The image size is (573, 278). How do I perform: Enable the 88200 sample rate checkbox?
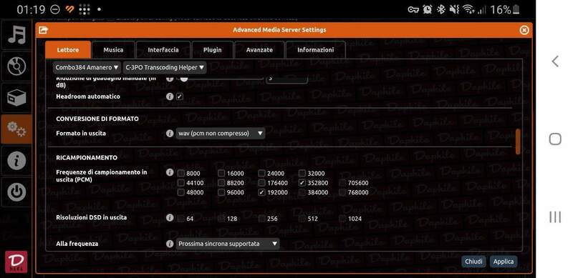221,183
